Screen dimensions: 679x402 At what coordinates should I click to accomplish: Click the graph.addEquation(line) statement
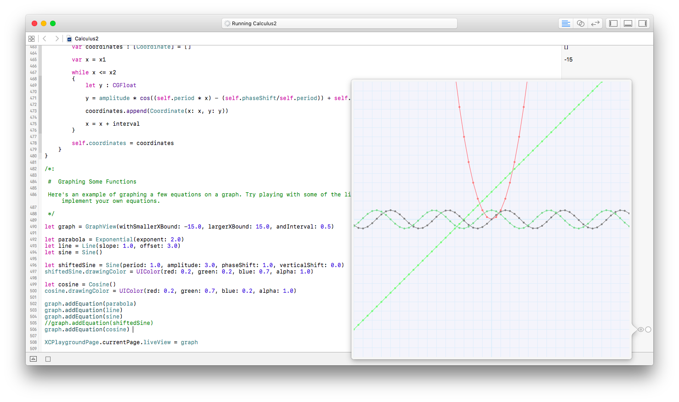(x=84, y=310)
